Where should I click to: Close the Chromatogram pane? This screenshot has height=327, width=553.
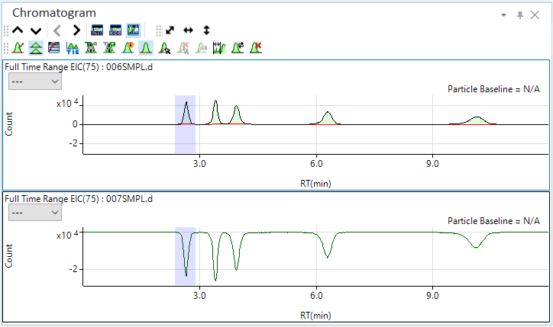535,15
